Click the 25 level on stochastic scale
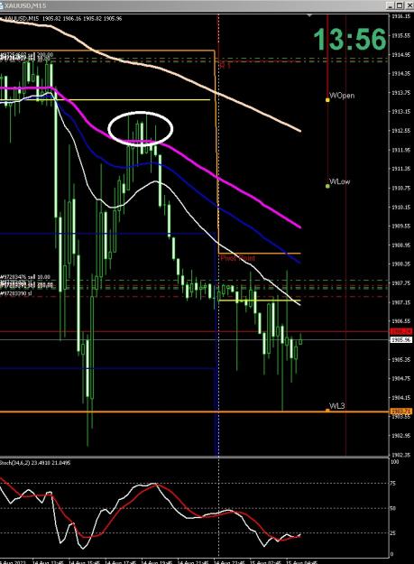The image size is (414, 564). coord(393,533)
